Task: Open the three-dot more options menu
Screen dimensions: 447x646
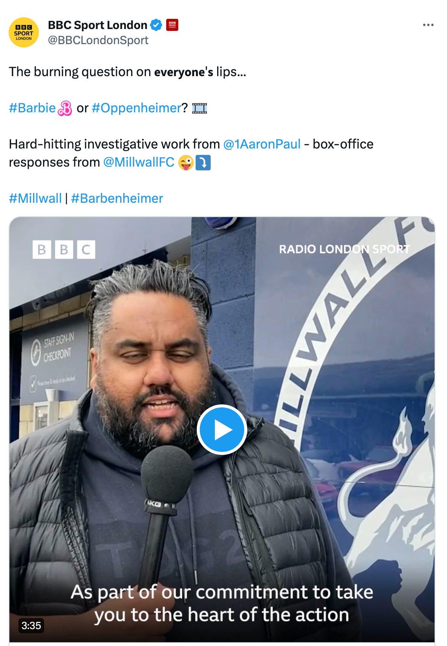Action: point(428,25)
